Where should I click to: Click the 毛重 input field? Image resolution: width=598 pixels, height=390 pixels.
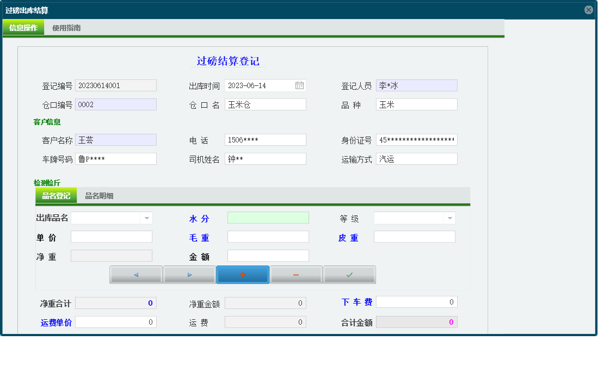point(268,237)
